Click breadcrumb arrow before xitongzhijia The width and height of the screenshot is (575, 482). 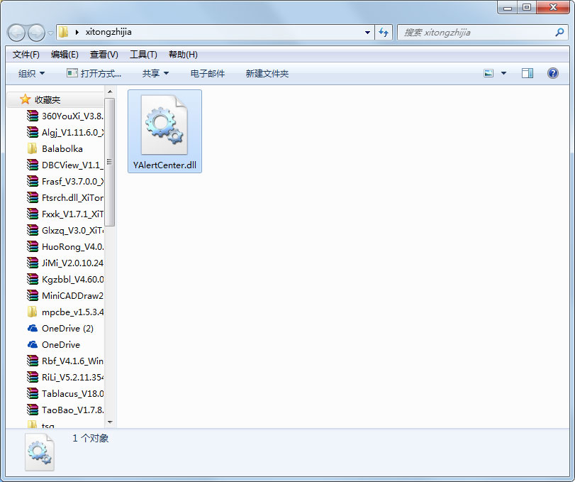click(77, 33)
